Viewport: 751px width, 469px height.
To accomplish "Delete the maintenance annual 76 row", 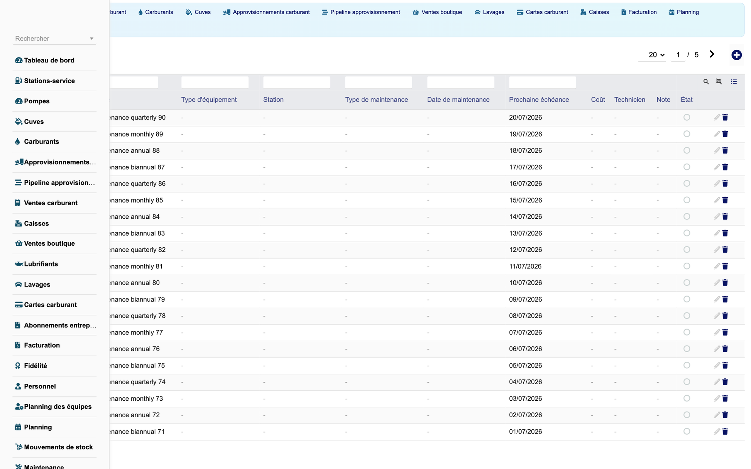I will (x=725, y=349).
